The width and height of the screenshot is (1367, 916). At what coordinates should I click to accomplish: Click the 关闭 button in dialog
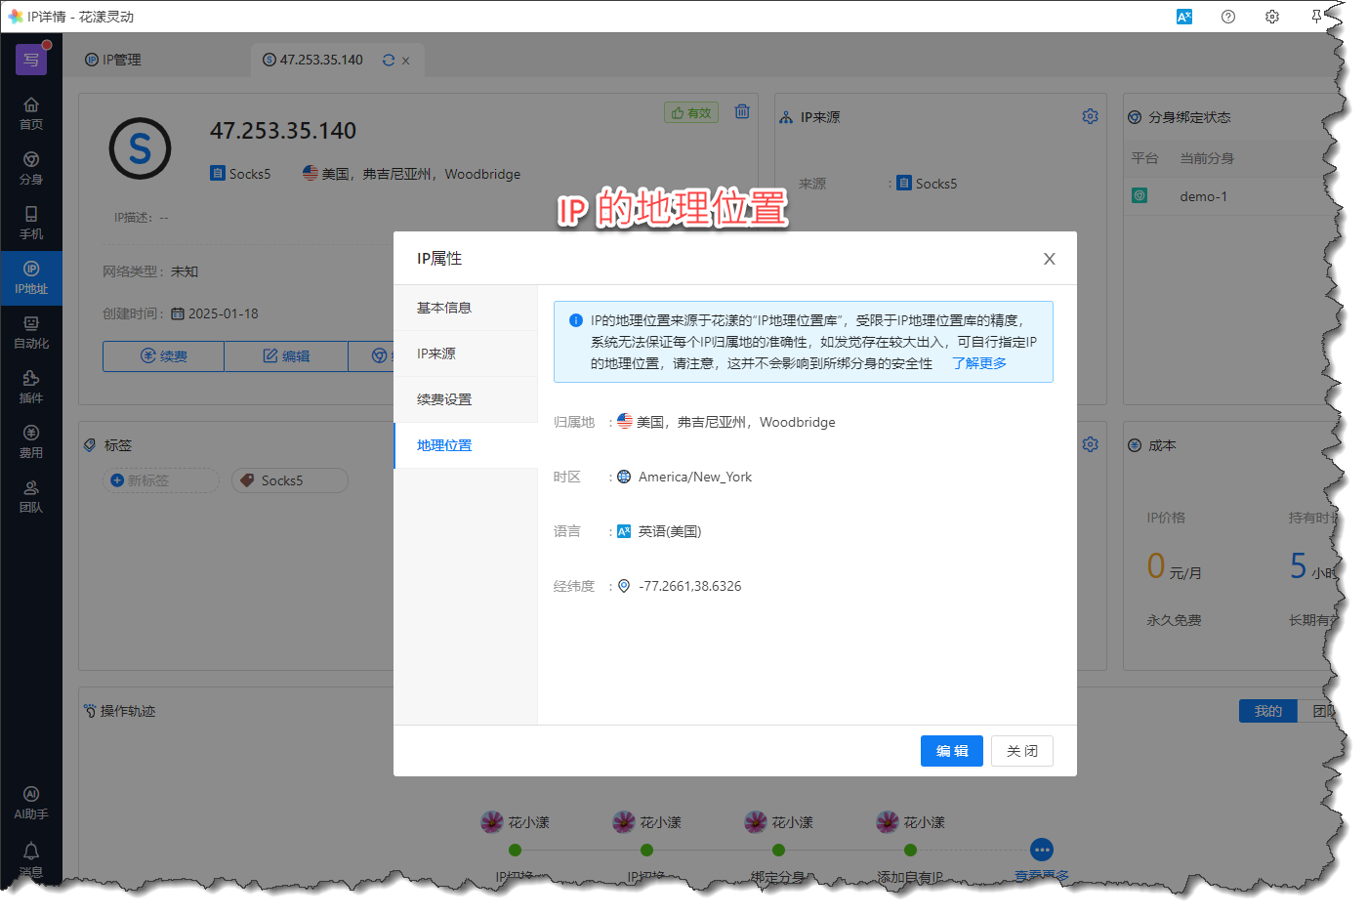pos(1021,751)
